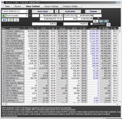Sort by the (2) Lot column header
Screen dimensions: 122x119
coord(62,28)
